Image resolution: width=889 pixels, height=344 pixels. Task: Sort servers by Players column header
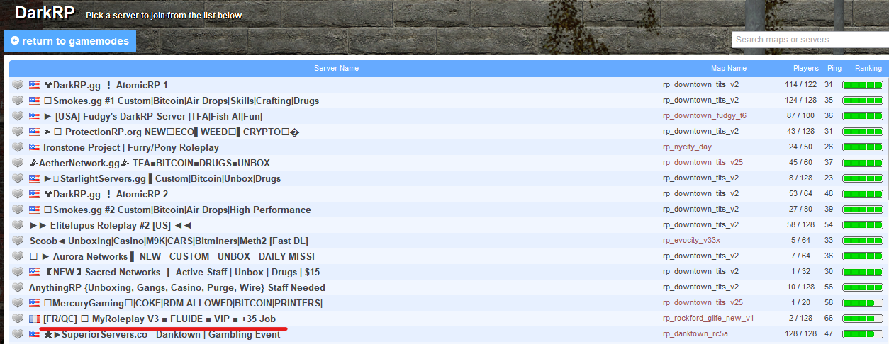[805, 69]
